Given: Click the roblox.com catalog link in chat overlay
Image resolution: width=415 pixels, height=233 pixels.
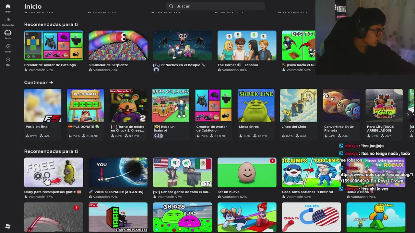Looking at the screenshot, I should [376, 178].
